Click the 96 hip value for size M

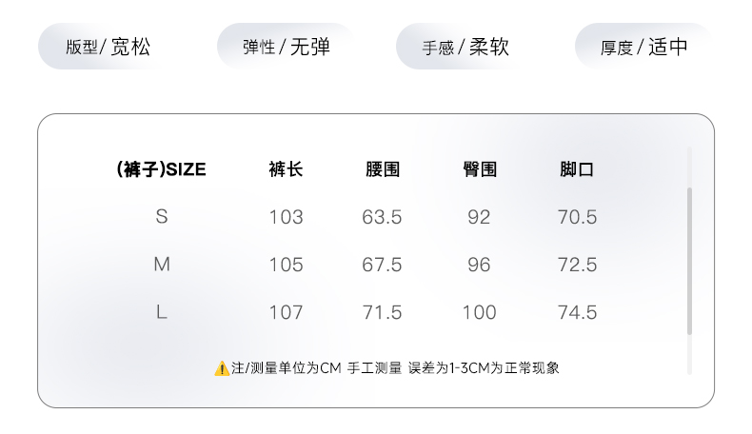480,265
